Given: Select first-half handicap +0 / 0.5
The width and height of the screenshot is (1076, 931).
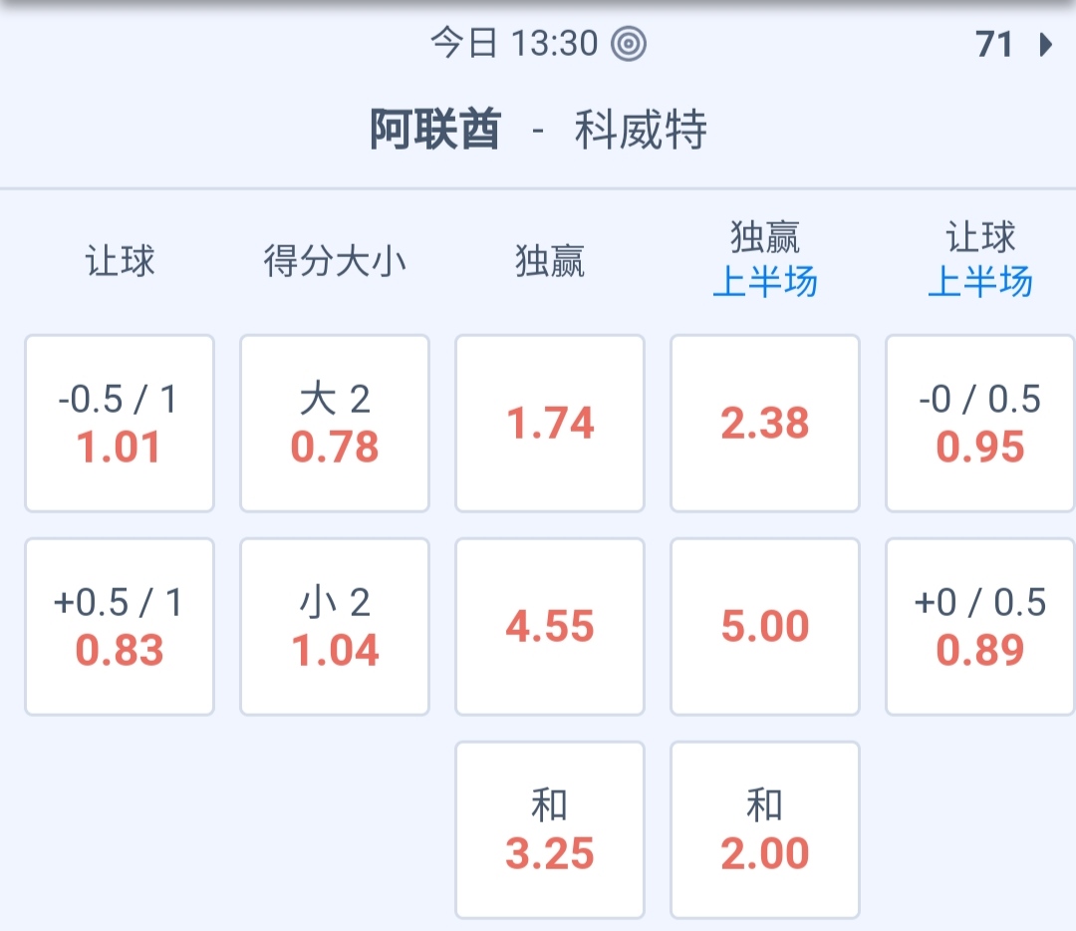Looking at the screenshot, I should (980, 627).
